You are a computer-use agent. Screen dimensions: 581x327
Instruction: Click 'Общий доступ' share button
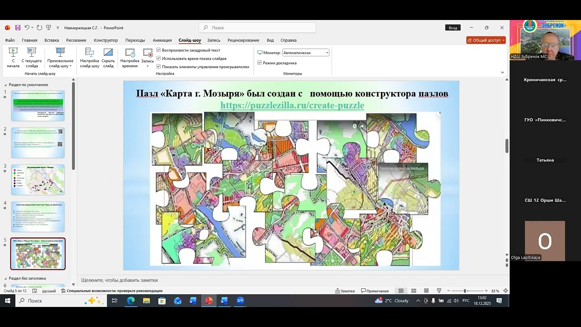coord(486,40)
